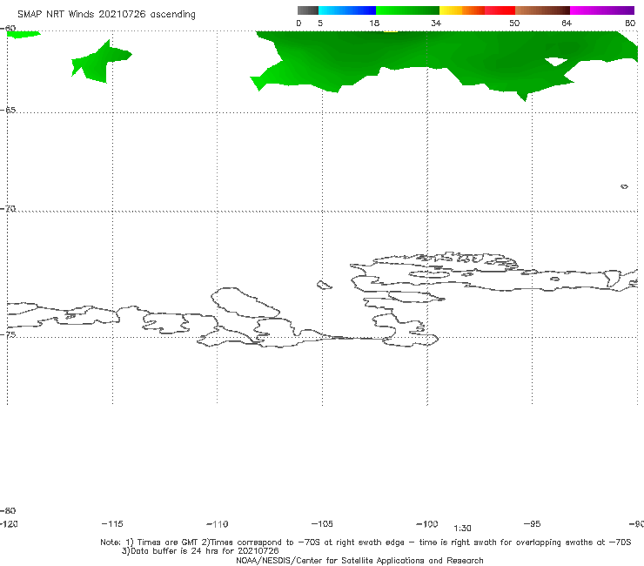Image resolution: width=644 pixels, height=566 pixels.
Task: Click the latitude label '-75'
Action: click(x=8, y=334)
